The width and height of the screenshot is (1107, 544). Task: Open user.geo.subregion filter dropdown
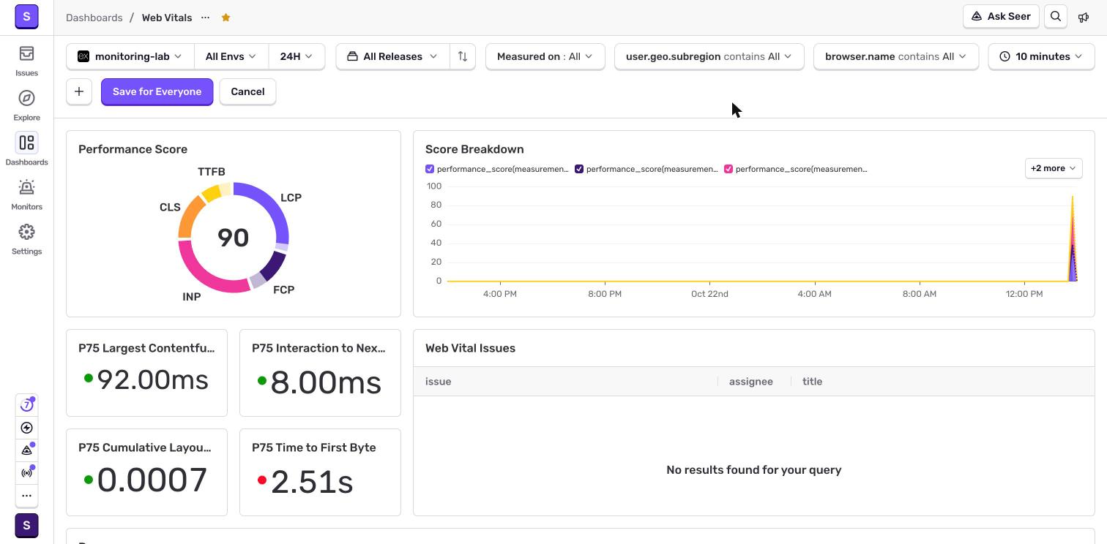click(x=709, y=56)
